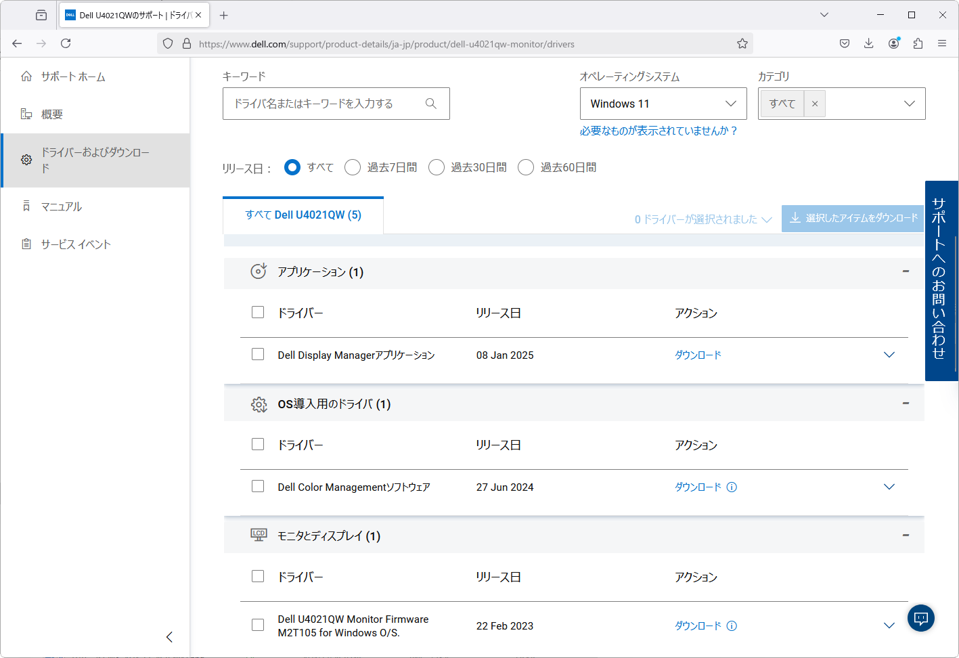Click 必要なものが表示されていませんか？ link

[659, 131]
